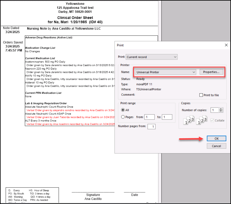Close the Print dialog with the X
231x204 pixels.
(x=226, y=45)
